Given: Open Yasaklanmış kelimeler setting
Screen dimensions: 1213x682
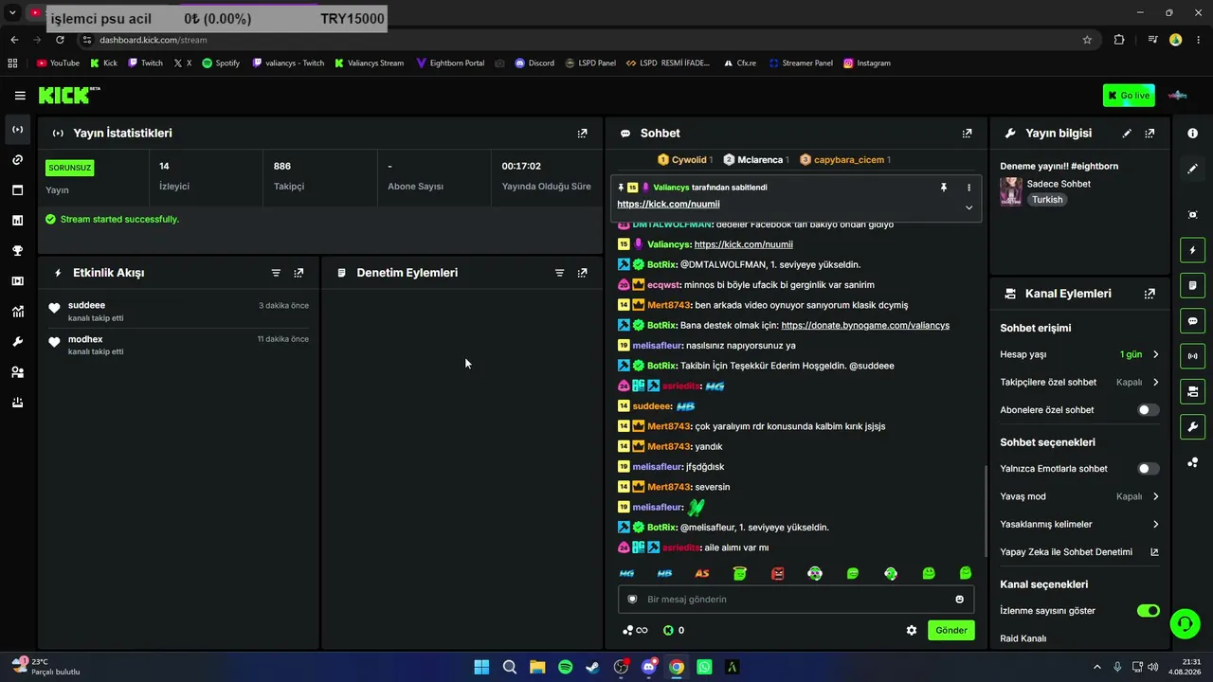Looking at the screenshot, I should pos(1079,525).
